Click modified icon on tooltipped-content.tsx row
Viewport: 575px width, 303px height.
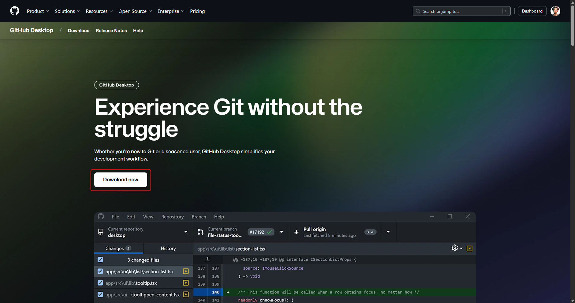(x=186, y=294)
